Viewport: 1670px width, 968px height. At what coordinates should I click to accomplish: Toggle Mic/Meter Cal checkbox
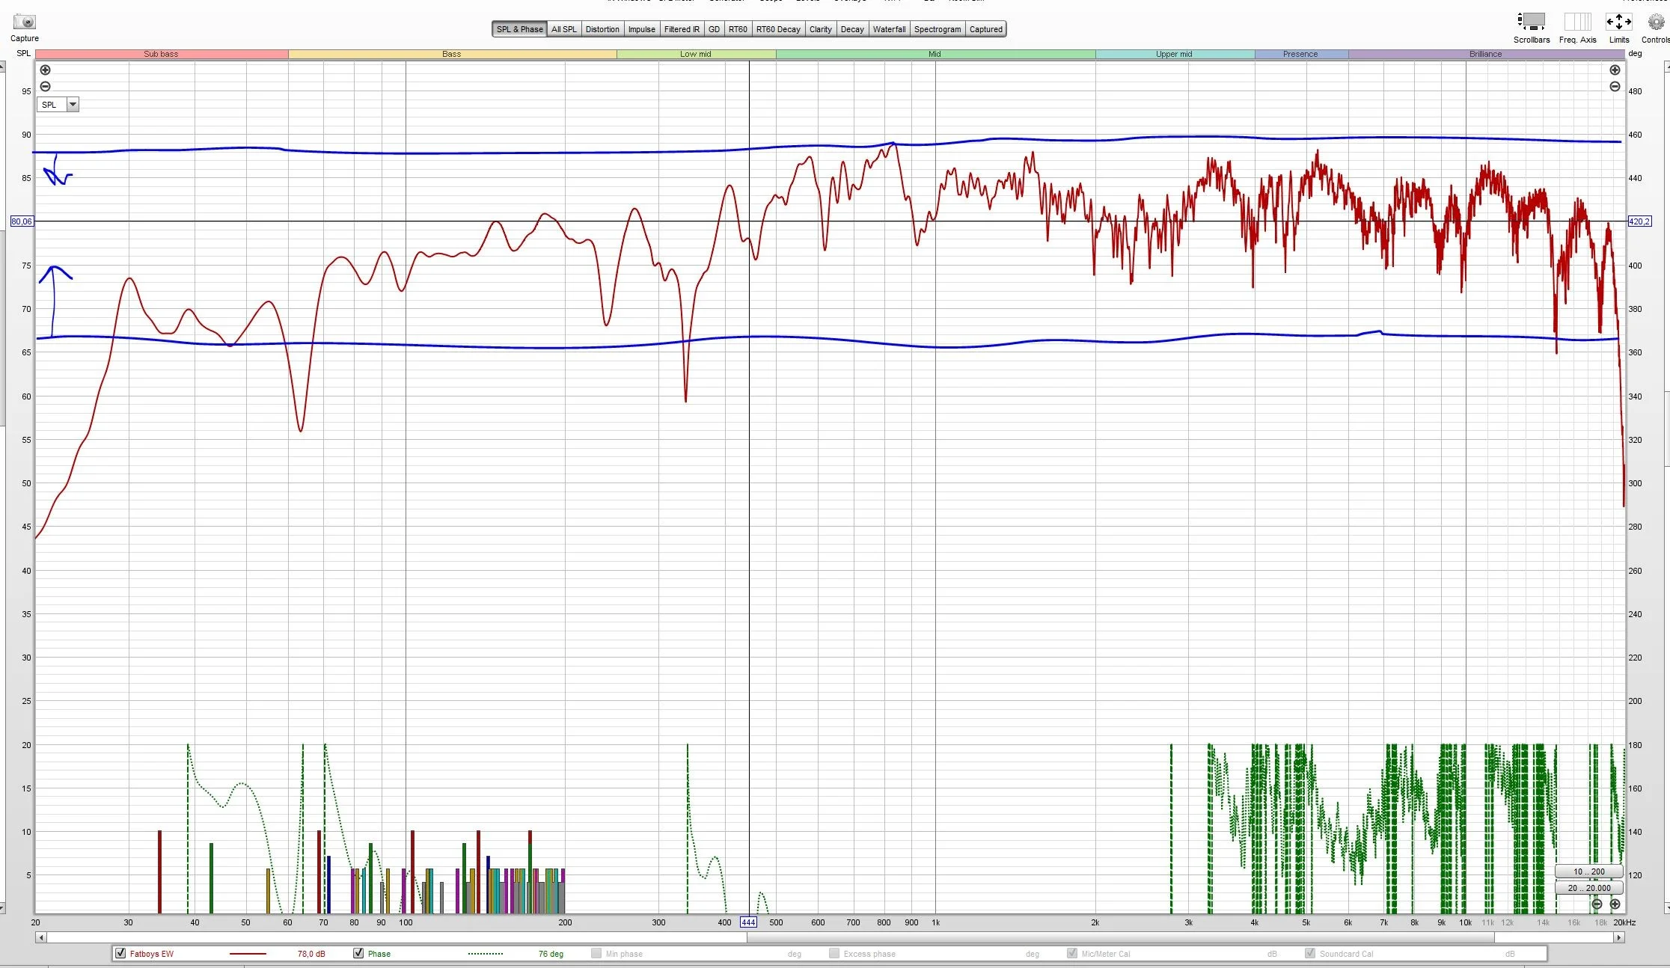pyautogui.click(x=1072, y=953)
